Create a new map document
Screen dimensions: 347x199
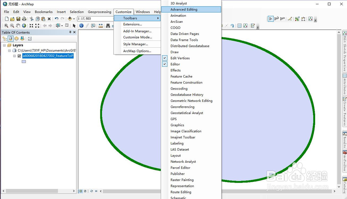pos(7,19)
